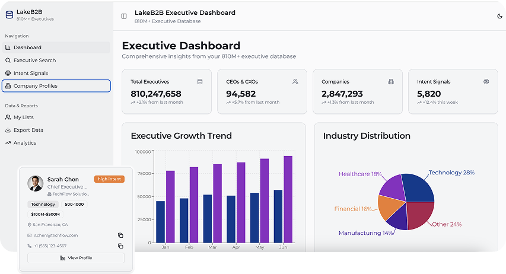Click people icon in CEOs & CXOs card
The width and height of the screenshot is (506, 274).
pos(295,82)
